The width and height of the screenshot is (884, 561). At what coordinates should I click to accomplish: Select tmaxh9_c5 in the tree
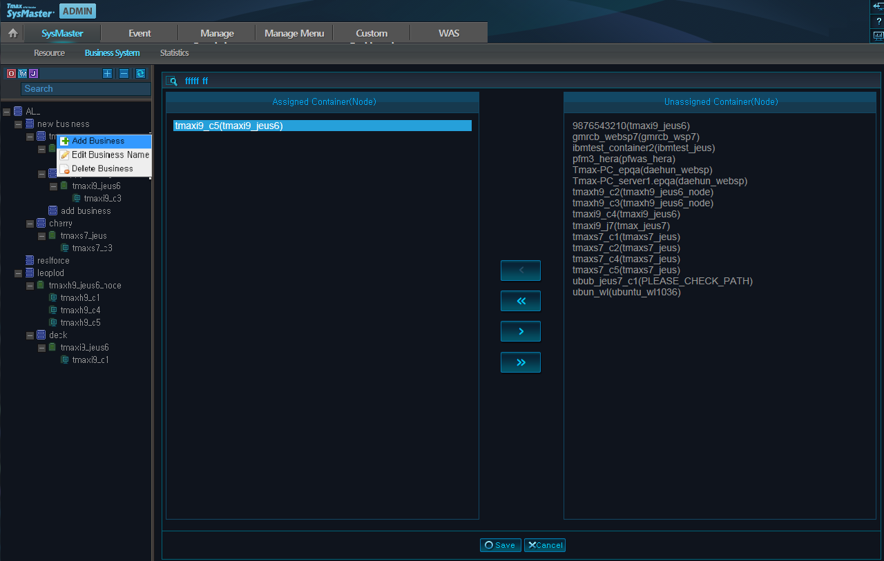click(80, 322)
